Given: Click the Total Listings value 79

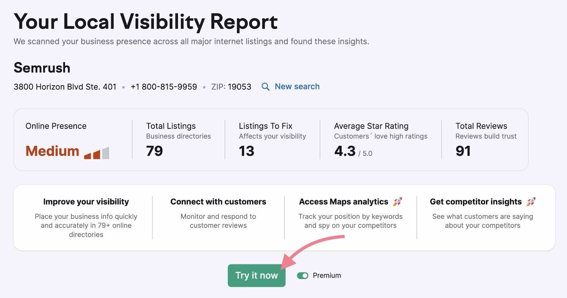Looking at the screenshot, I should 155,151.
